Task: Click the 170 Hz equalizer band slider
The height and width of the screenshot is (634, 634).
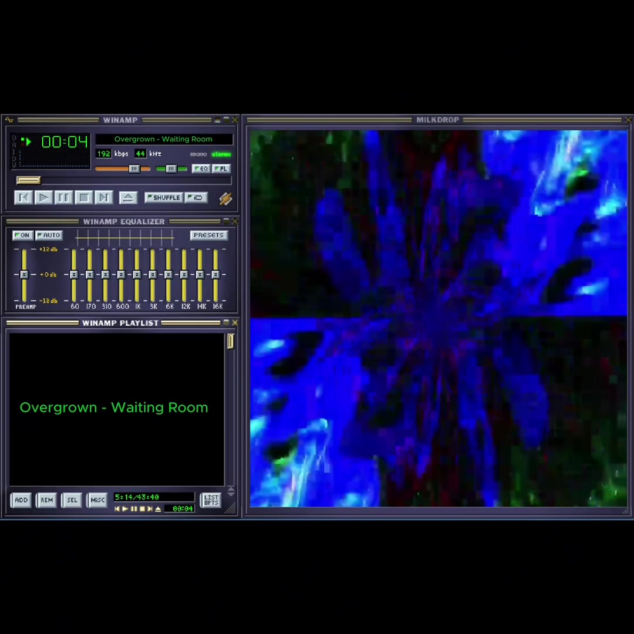Action: pyautogui.click(x=89, y=275)
